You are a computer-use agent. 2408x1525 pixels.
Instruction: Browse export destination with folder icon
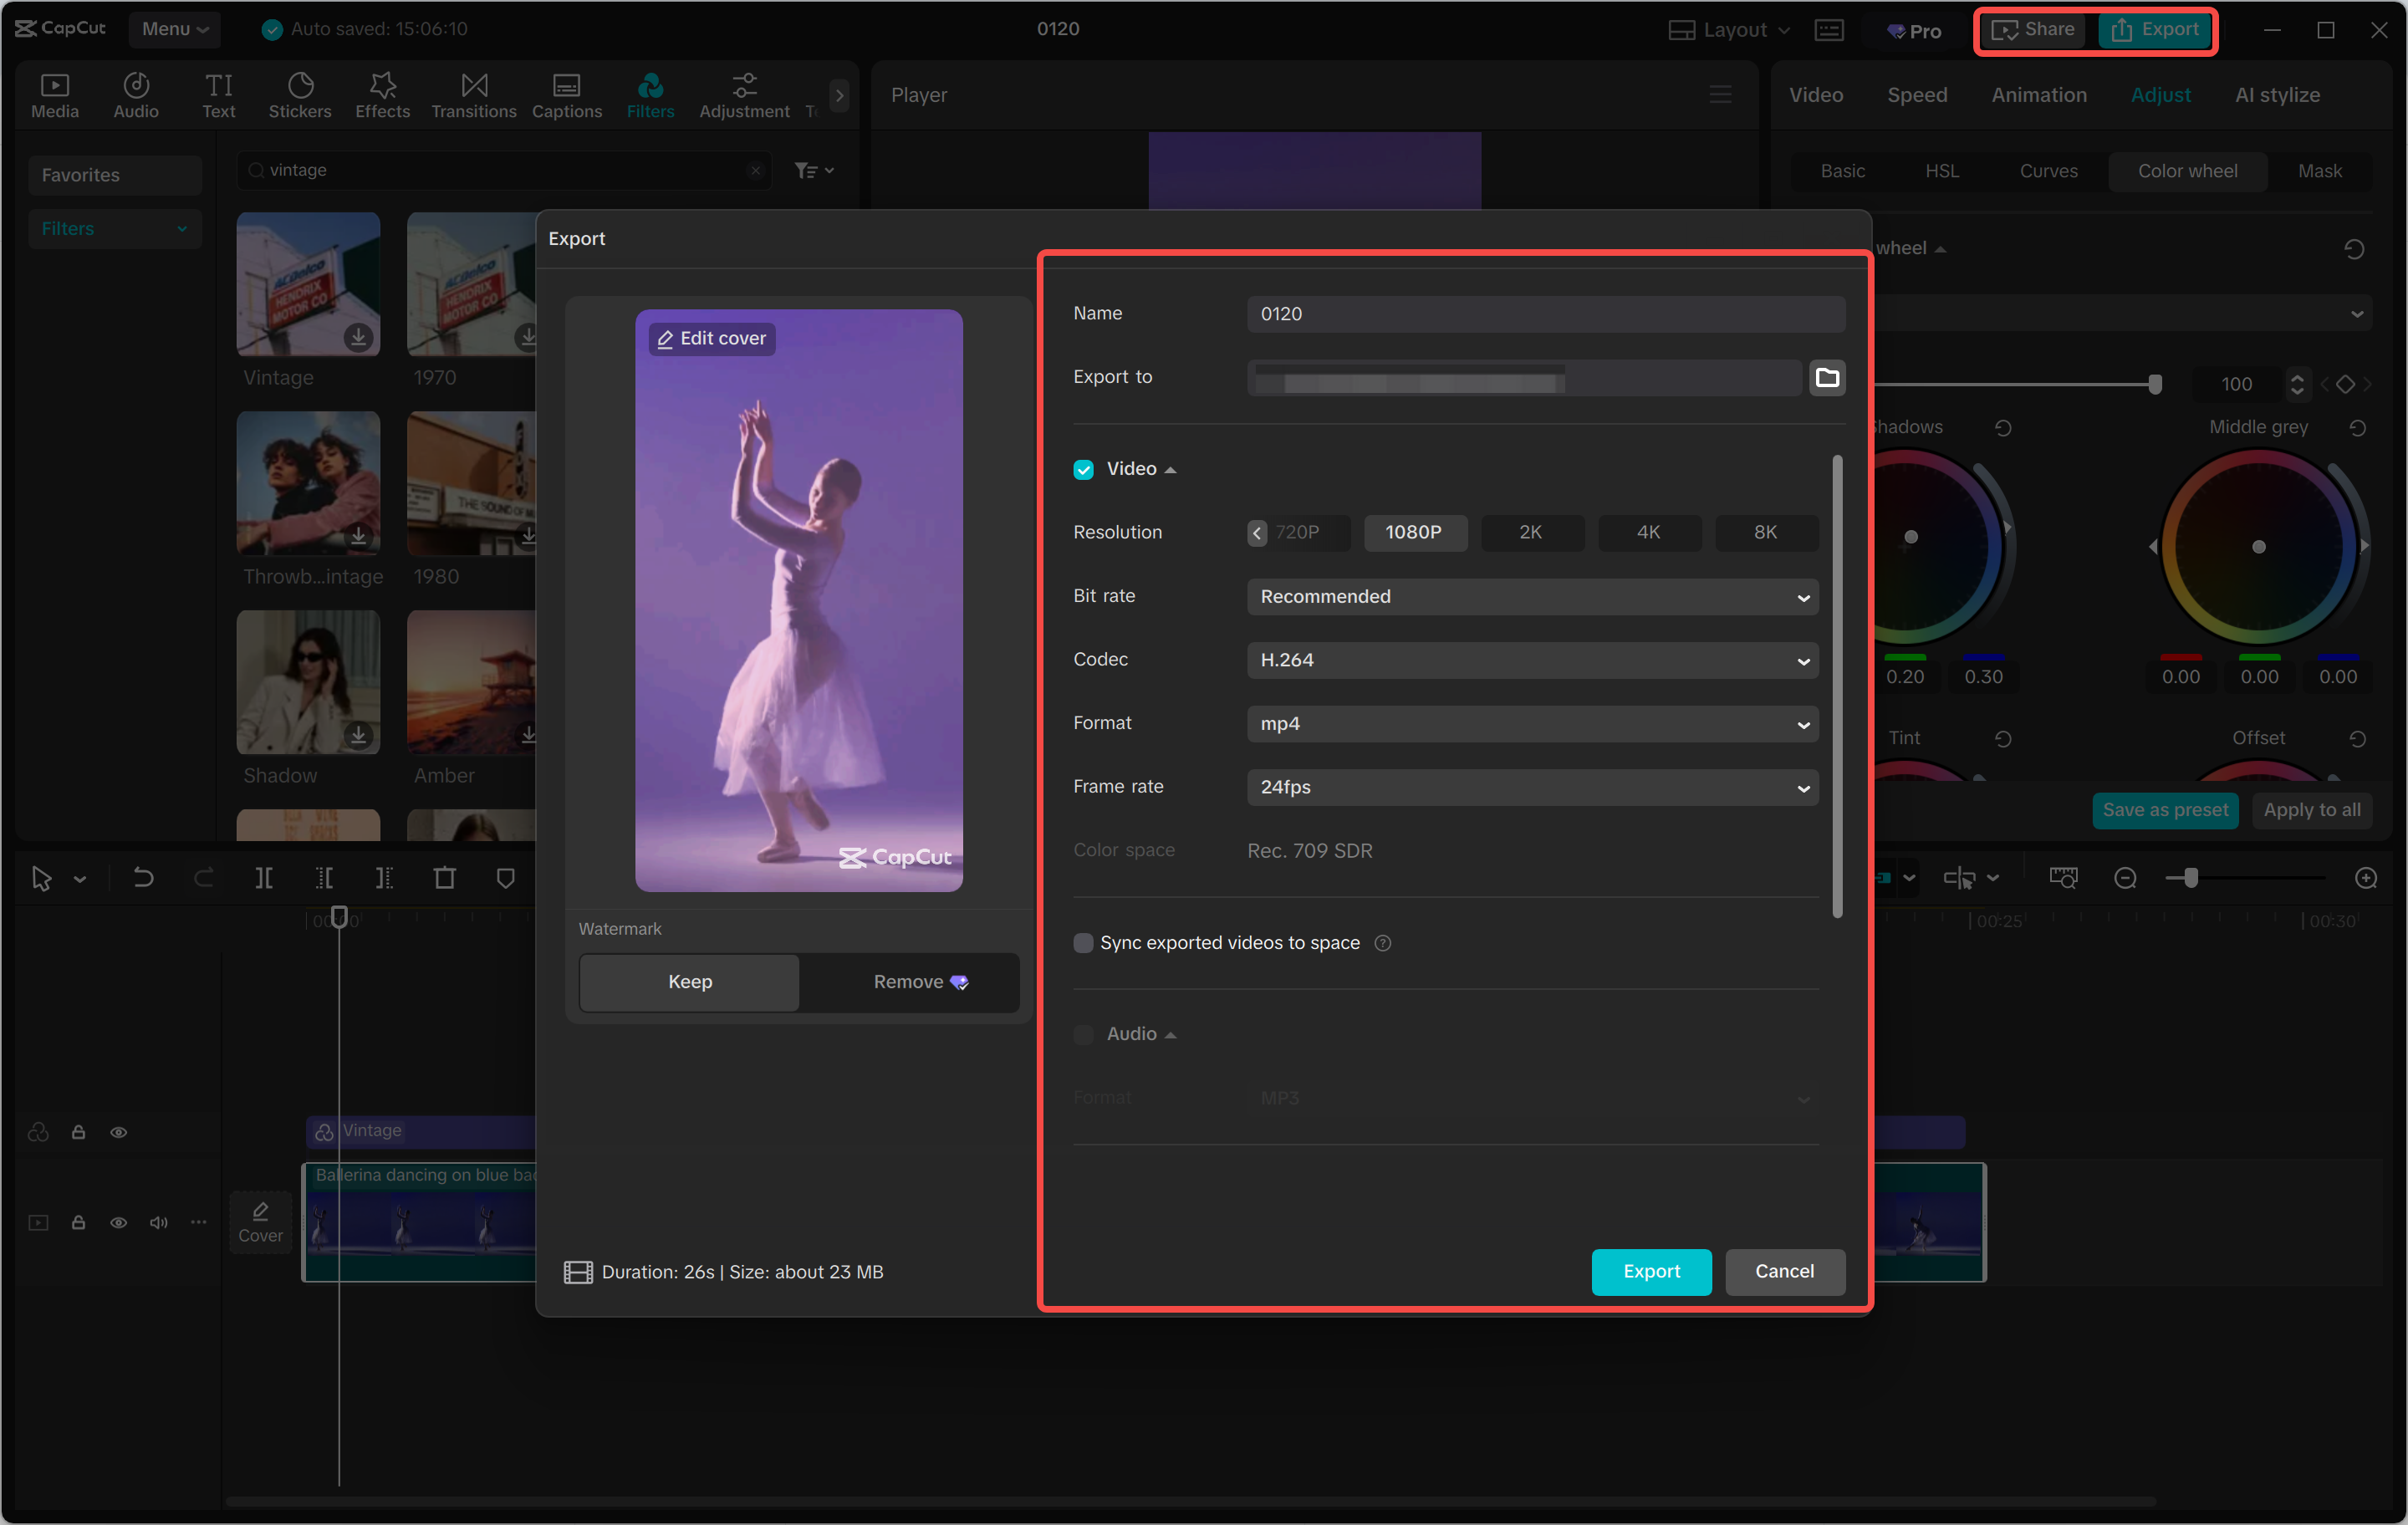click(x=1827, y=378)
